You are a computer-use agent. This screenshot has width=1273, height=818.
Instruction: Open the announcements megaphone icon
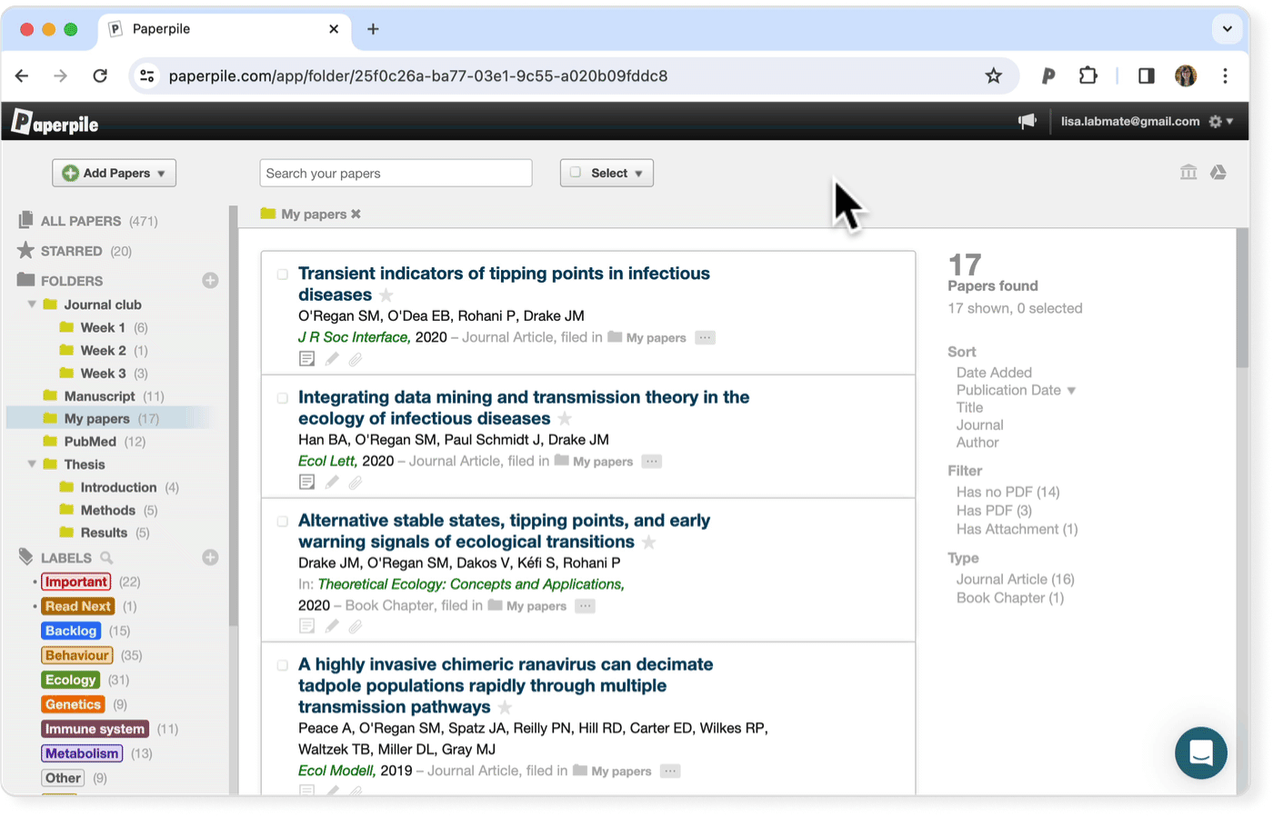tap(1027, 120)
